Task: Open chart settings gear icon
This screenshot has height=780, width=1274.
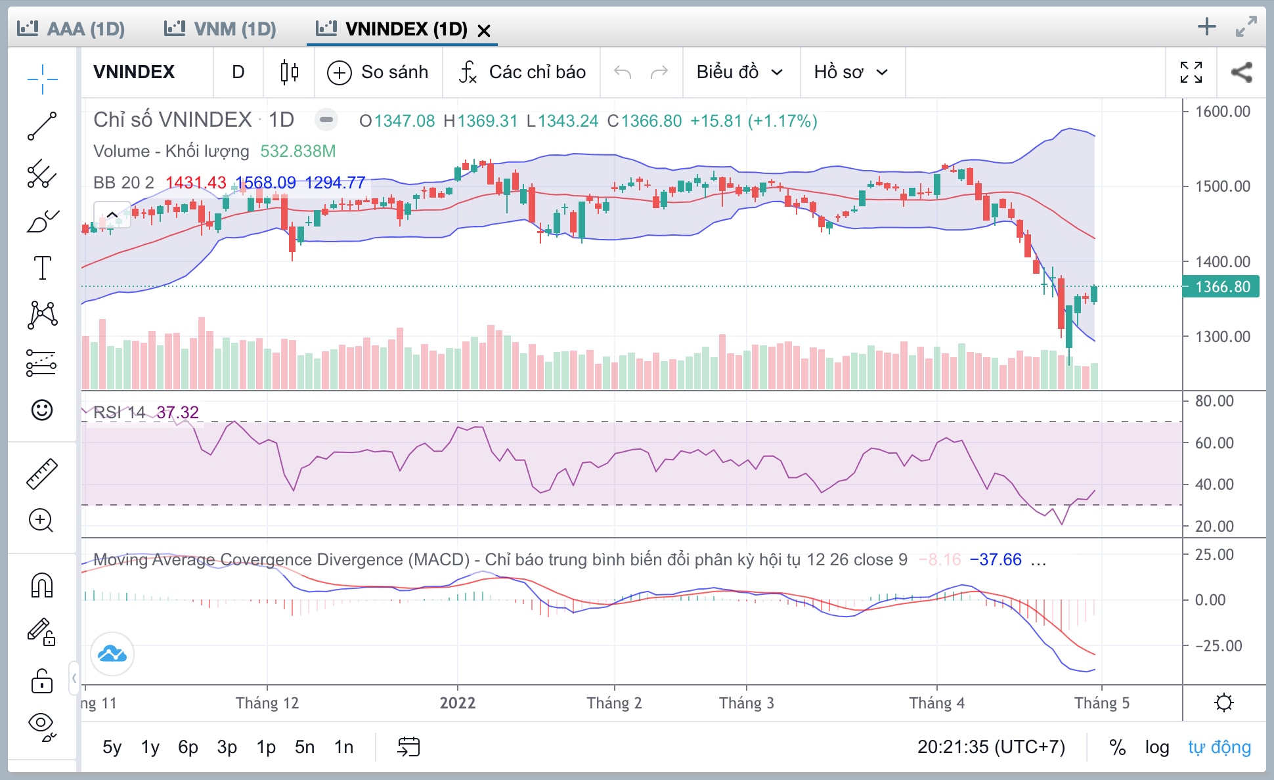Action: [1224, 703]
